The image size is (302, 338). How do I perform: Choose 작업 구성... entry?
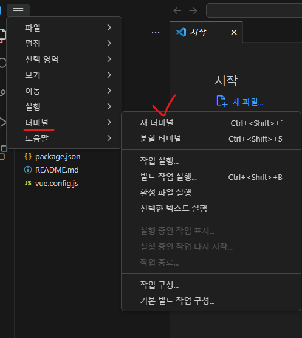coord(211,285)
